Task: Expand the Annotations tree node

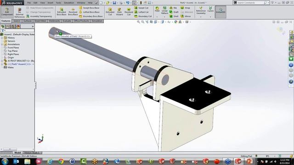Action: (2, 44)
